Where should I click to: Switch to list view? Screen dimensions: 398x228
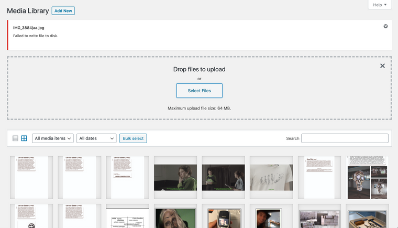click(x=15, y=138)
